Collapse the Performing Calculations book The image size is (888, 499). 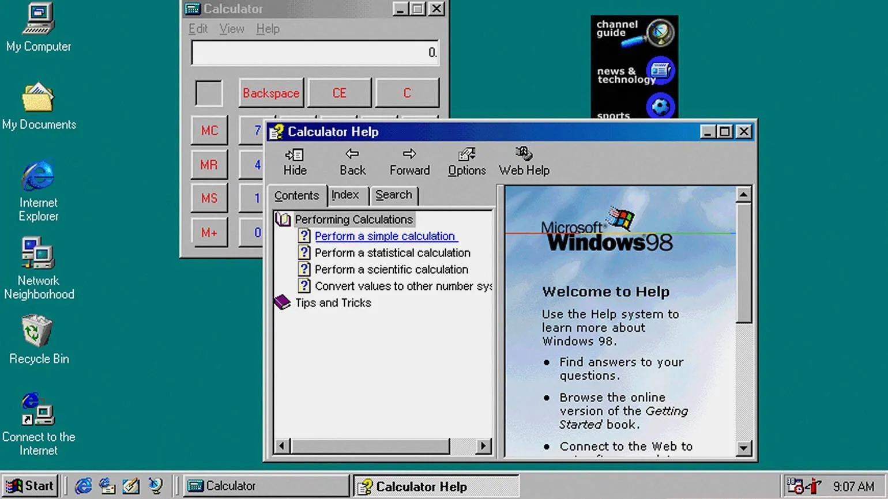point(283,220)
